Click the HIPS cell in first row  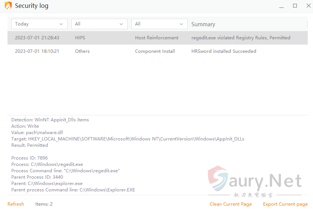pos(80,38)
